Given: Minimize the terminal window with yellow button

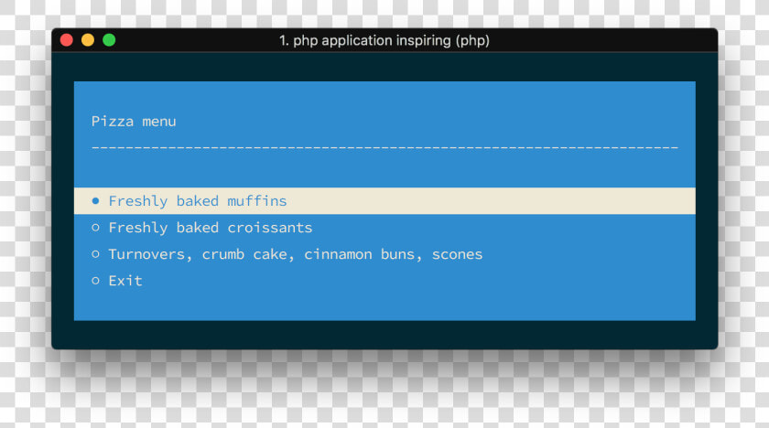Looking at the screenshot, I should 88,40.
